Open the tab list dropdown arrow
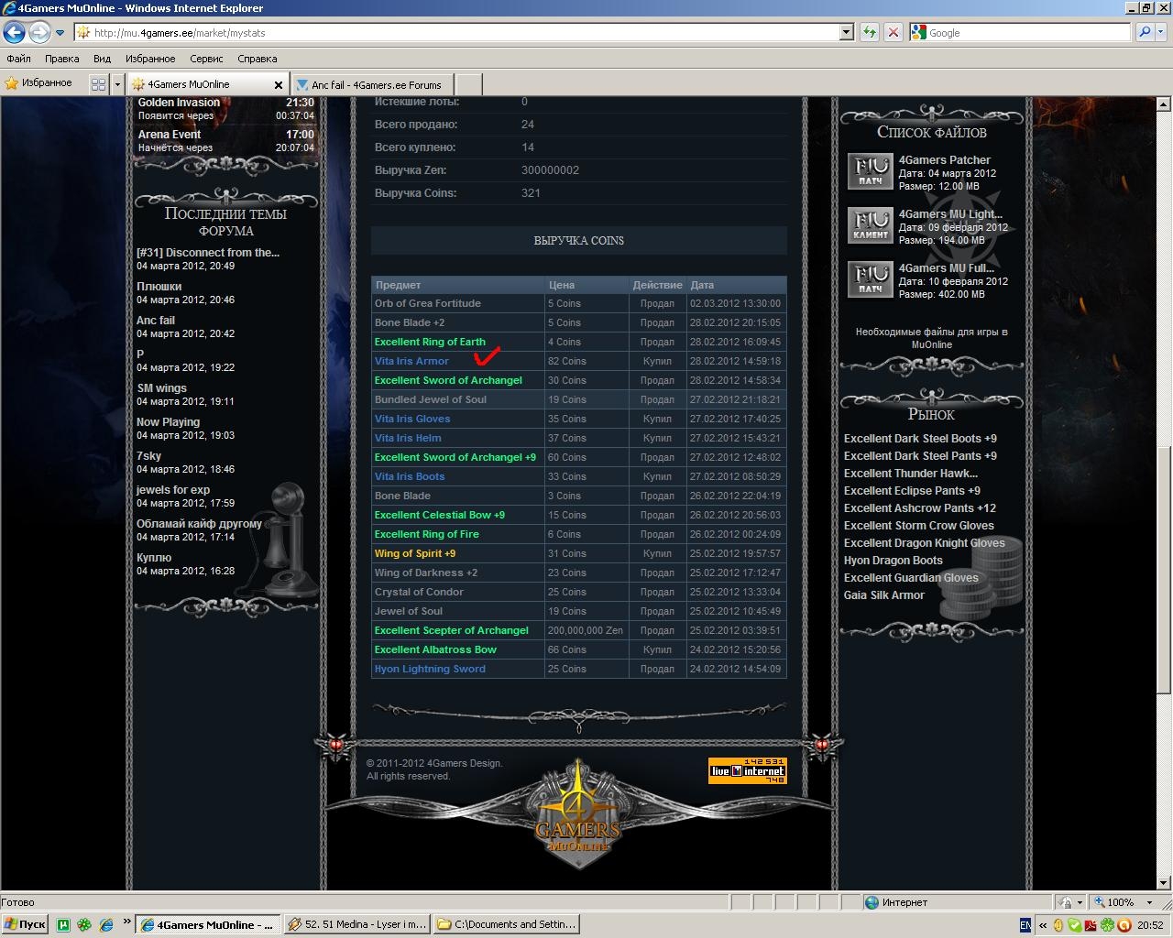This screenshot has height=938, width=1173. [117, 84]
